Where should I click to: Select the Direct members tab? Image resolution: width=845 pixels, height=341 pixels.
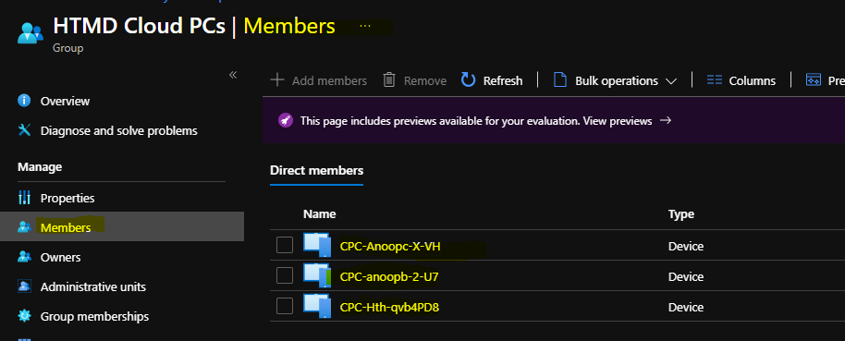316,171
